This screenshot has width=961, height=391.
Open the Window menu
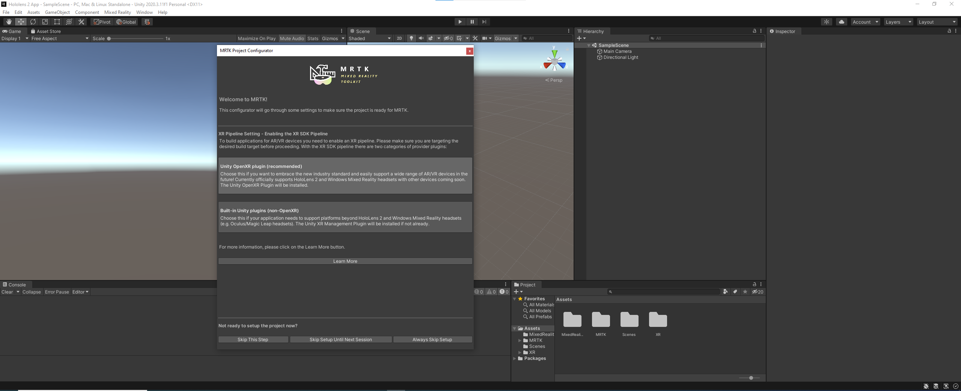[x=144, y=12]
